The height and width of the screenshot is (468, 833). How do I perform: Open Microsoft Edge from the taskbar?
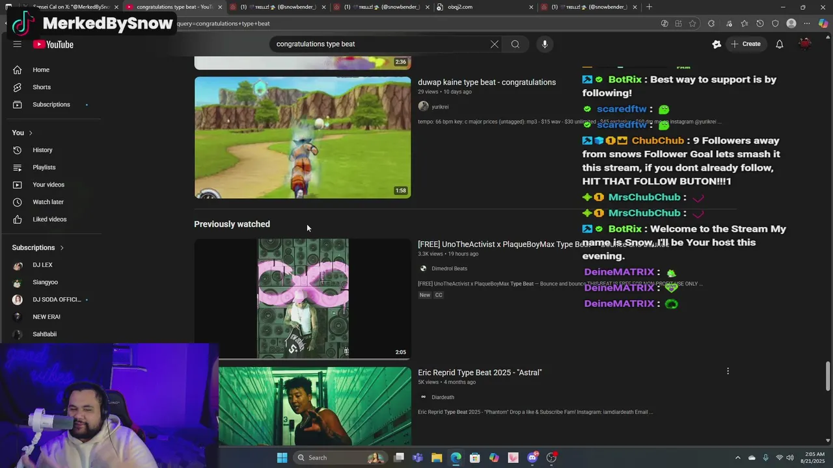pyautogui.click(x=456, y=458)
